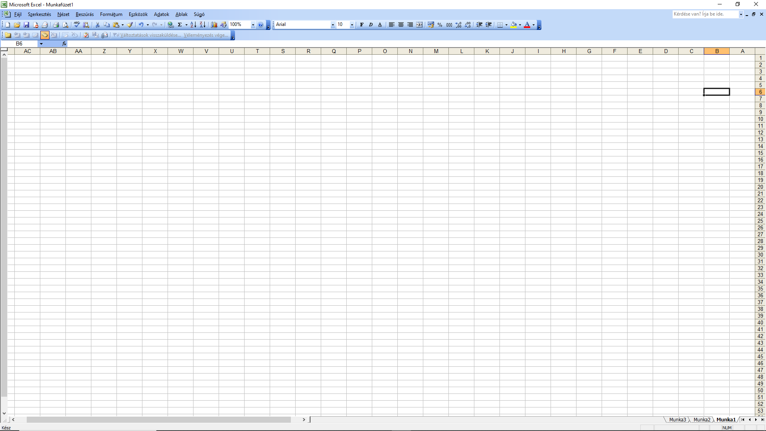The image size is (766, 431).
Task: Sort ascending with the A-Z icon
Action: click(193, 25)
